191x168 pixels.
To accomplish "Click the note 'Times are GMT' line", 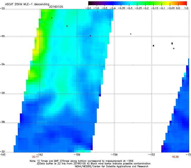I will pyautogui.click(x=82, y=161).
